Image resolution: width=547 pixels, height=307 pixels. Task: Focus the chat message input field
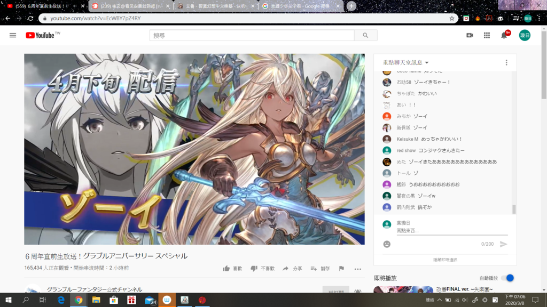pyautogui.click(x=452, y=230)
